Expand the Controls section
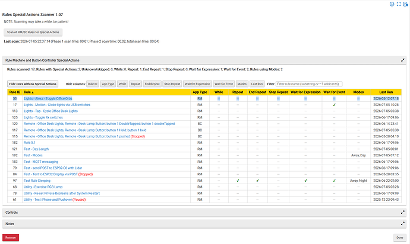This screenshot has height=244, width=410. coord(403,213)
